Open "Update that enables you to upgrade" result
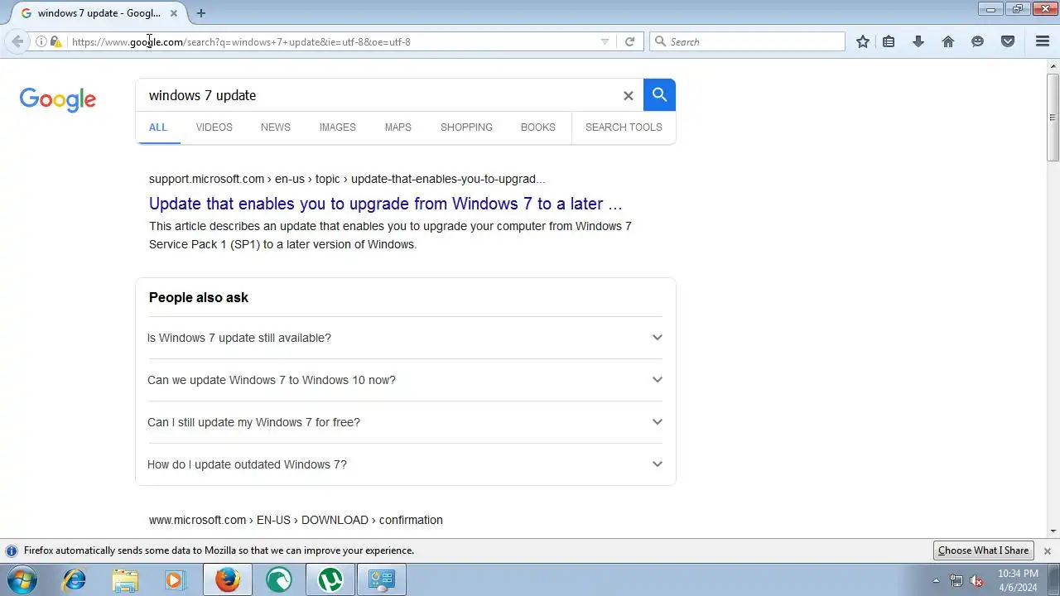The height and width of the screenshot is (596, 1060). tap(386, 204)
